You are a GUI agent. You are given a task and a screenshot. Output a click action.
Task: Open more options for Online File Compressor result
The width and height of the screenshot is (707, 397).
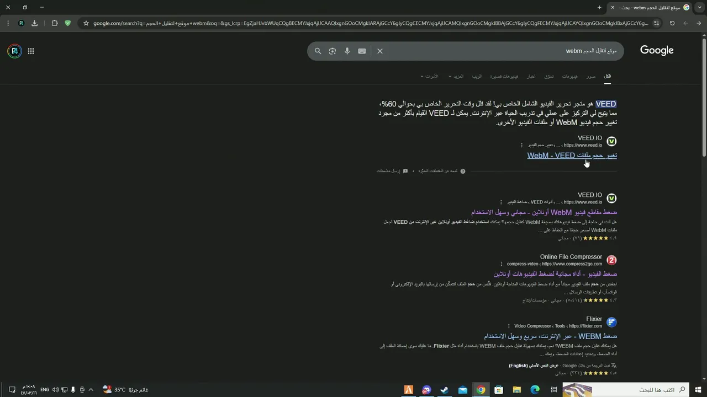502,264
